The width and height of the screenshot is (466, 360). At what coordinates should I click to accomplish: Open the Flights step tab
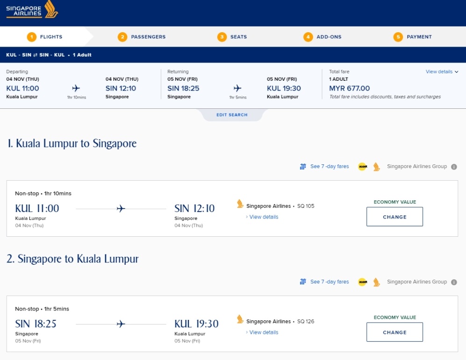[44, 37]
